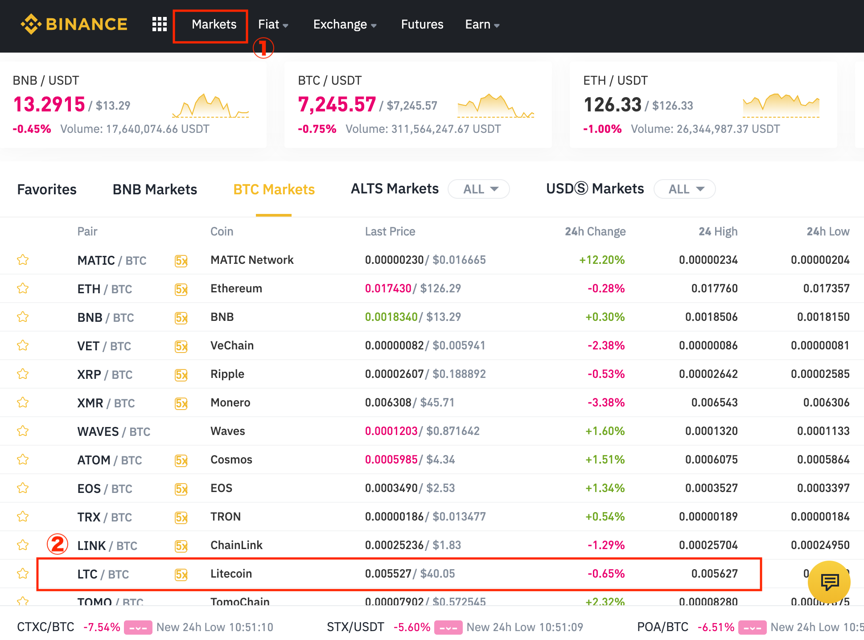Click the 5x margin badge for VET/BTC
This screenshot has height=640, width=864.
(181, 346)
